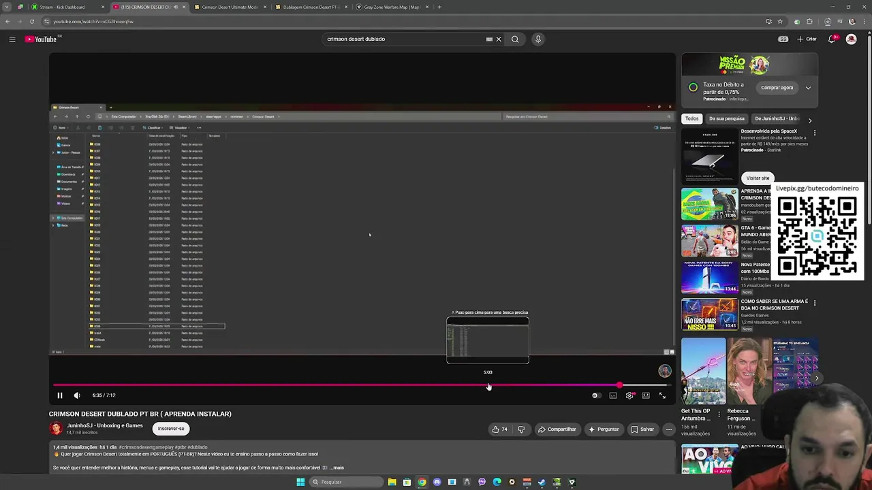
Task: Seek the red video progress bar
Action: click(x=361, y=385)
